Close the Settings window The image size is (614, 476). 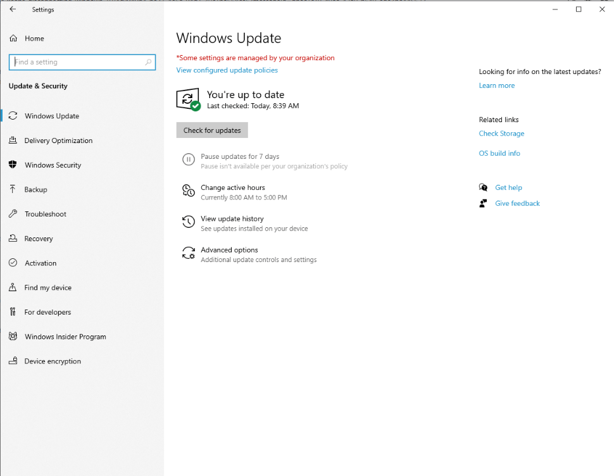click(x=602, y=9)
